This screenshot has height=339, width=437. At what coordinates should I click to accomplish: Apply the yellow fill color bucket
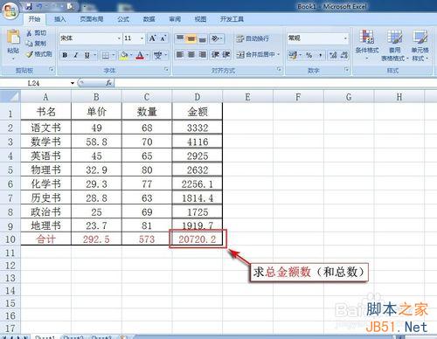(x=124, y=55)
